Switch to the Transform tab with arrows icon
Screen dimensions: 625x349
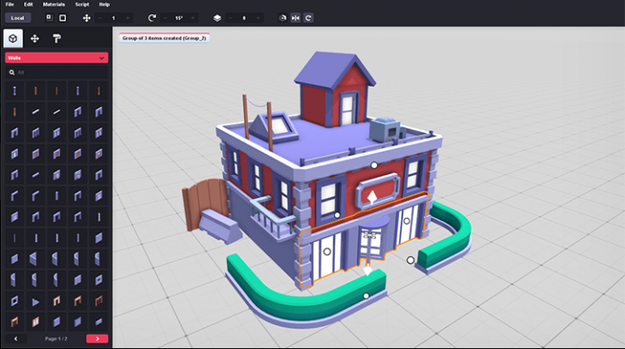pyautogui.click(x=35, y=38)
